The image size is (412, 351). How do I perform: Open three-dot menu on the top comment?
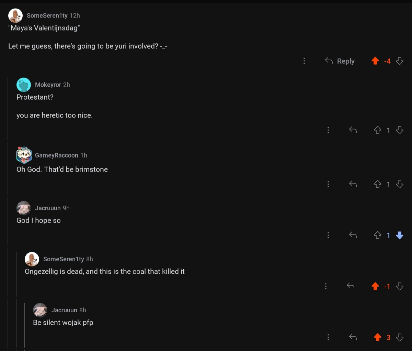304,61
